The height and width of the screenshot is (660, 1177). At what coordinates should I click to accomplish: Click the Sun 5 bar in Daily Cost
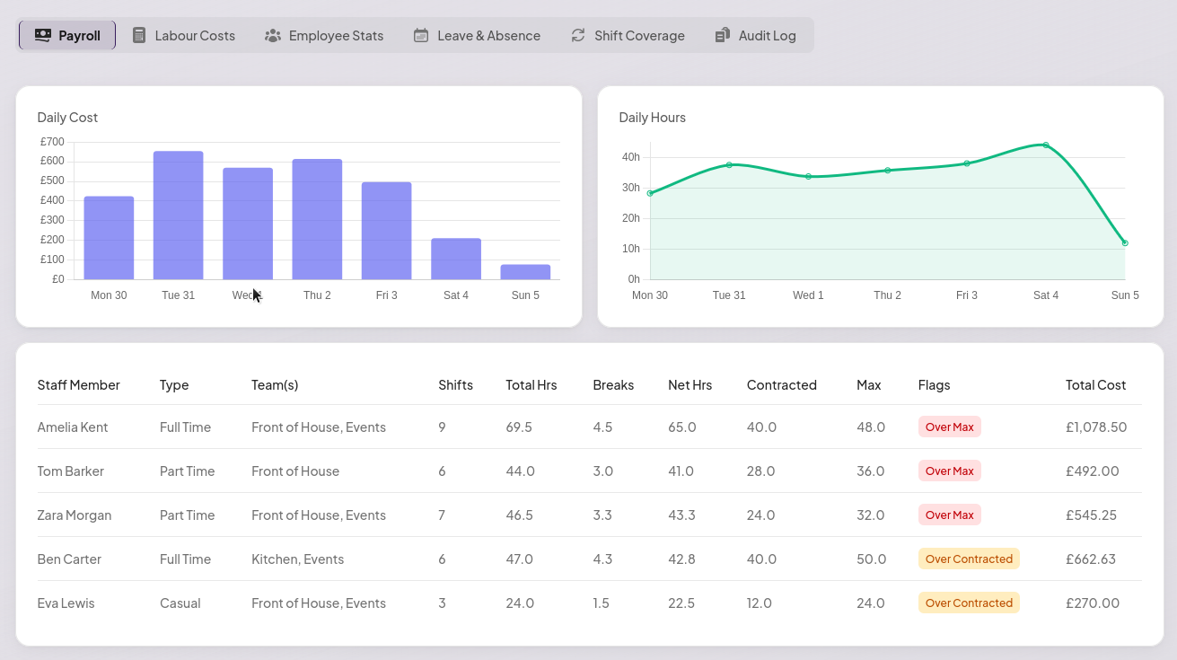click(525, 272)
